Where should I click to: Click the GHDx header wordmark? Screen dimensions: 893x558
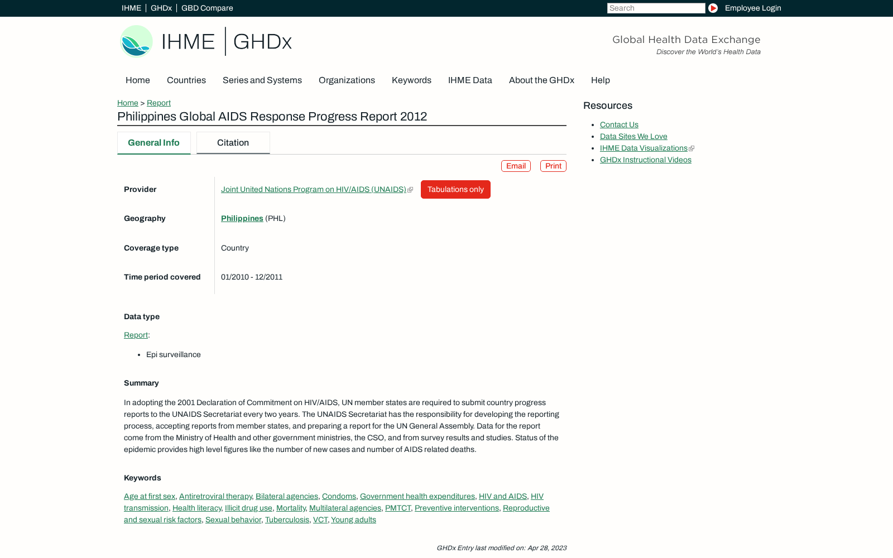click(262, 42)
